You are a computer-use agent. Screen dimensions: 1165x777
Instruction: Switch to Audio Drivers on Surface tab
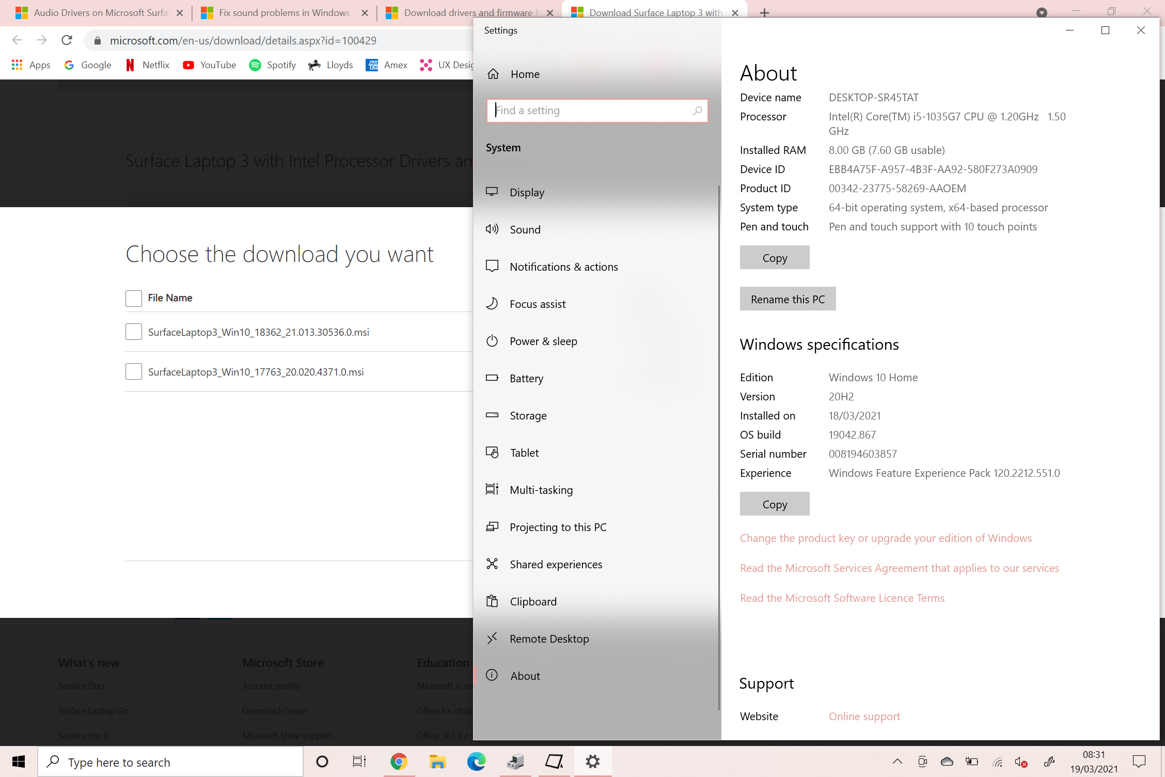click(101, 12)
